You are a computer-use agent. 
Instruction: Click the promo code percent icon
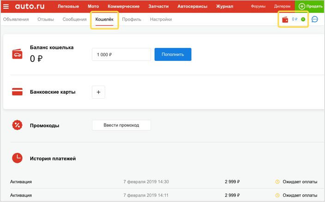(x=17, y=125)
